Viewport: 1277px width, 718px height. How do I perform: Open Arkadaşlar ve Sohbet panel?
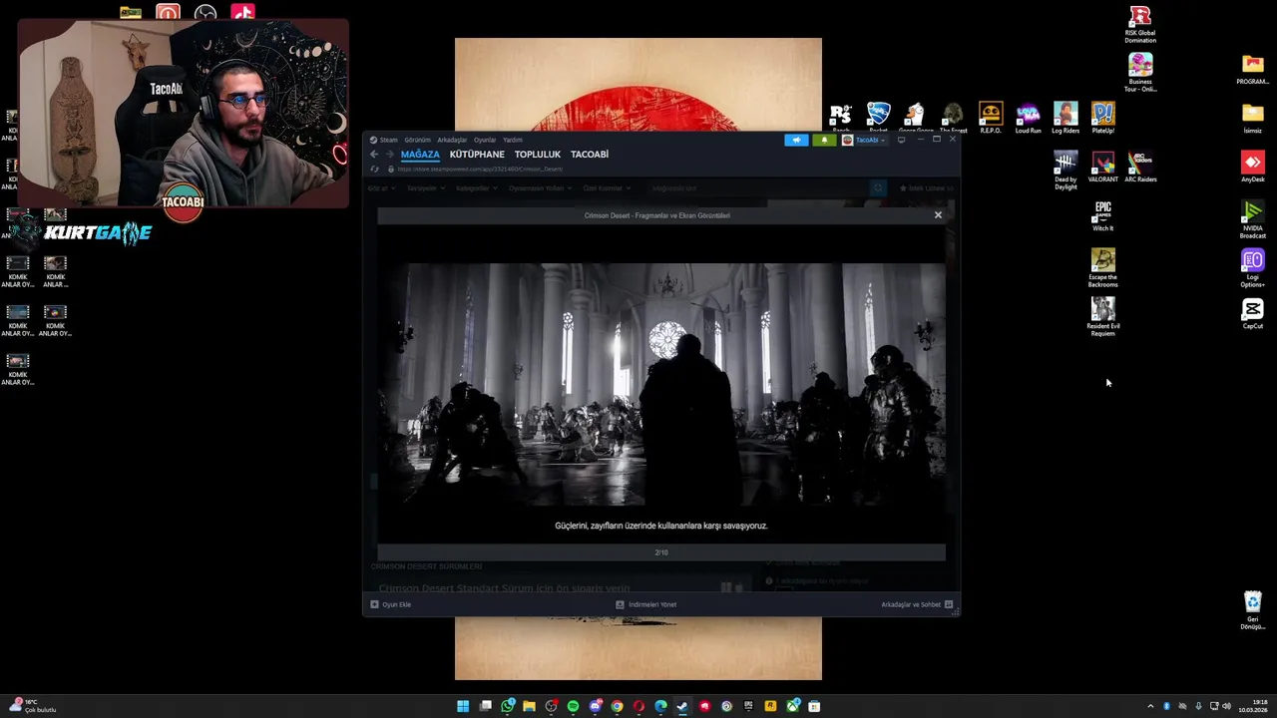917,604
